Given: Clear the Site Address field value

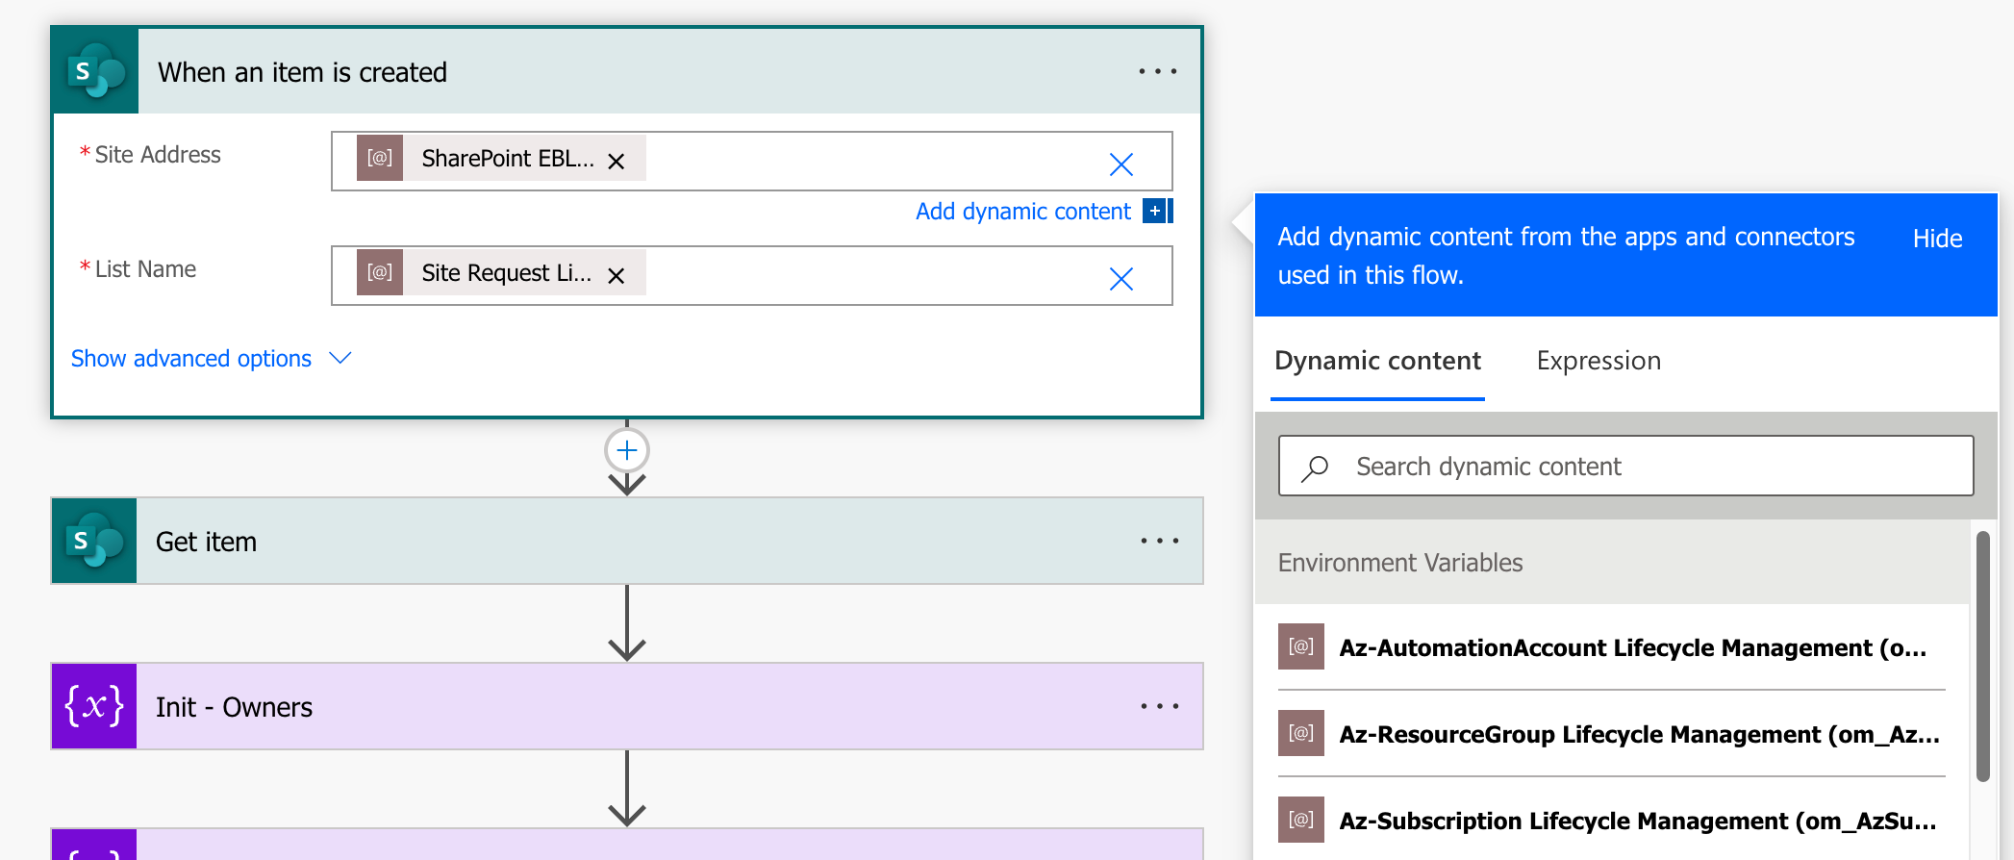Looking at the screenshot, I should coord(1120,164).
